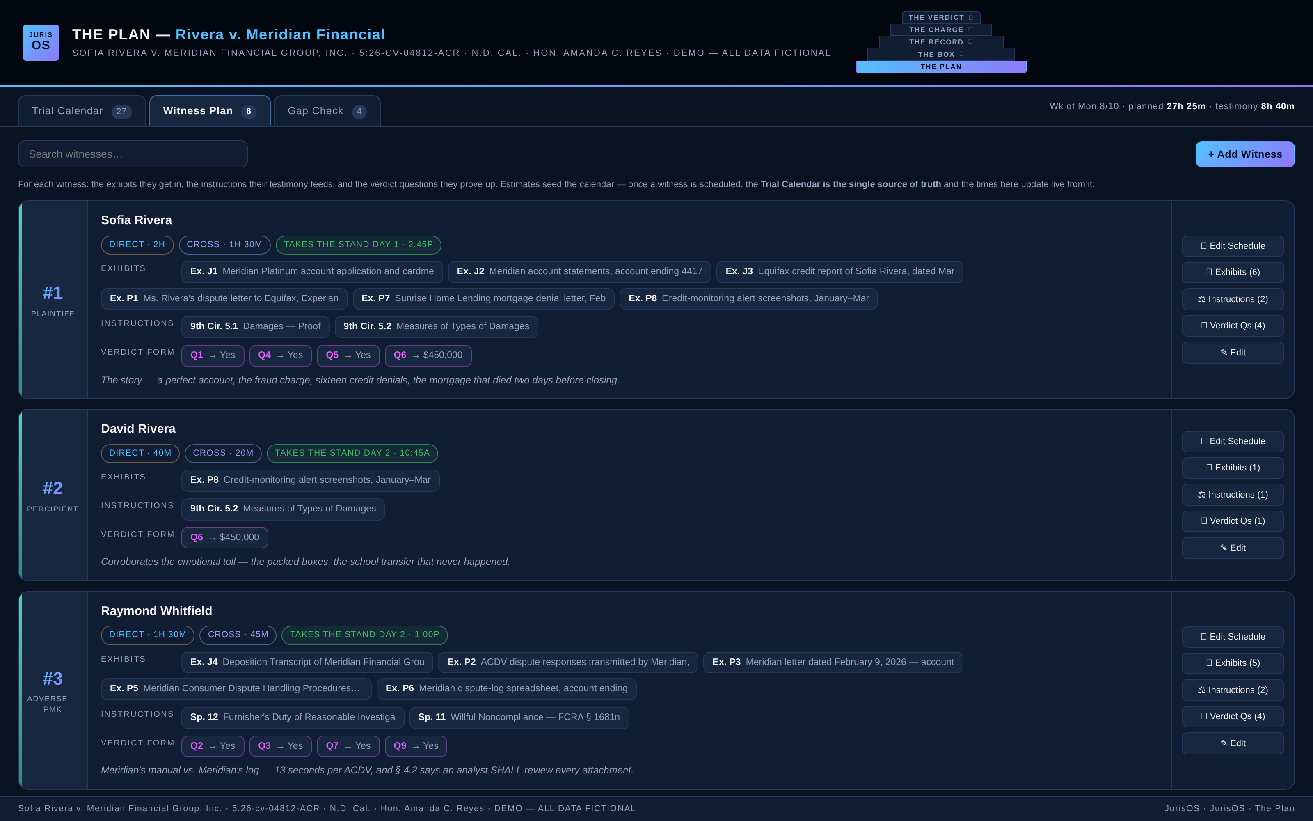Select THE PLAN pyramid layer
The image size is (1313, 821).
point(941,67)
